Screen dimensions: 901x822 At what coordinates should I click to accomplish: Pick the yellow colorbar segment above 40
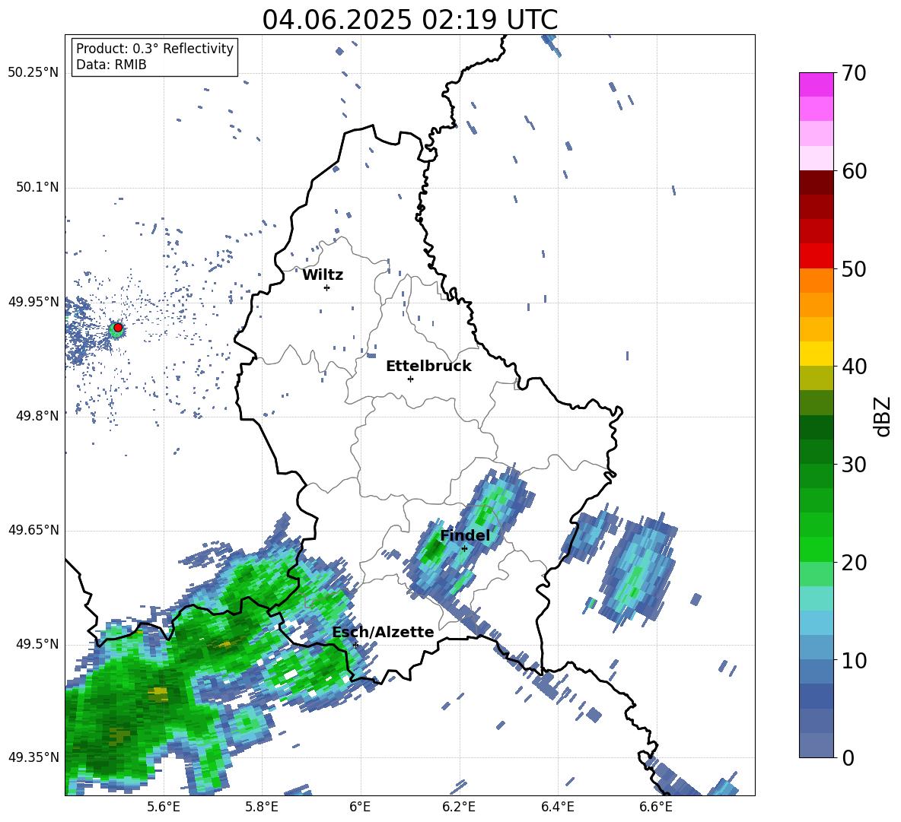point(816,354)
